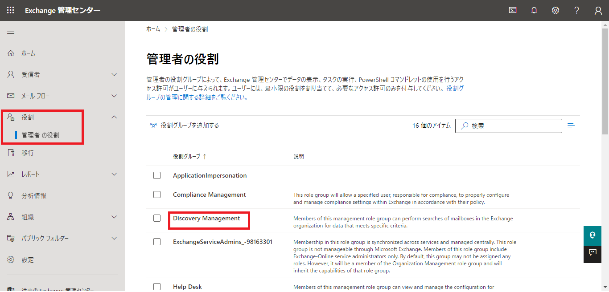This screenshot has width=609, height=292.
Task: Open the help question mark icon
Action: tap(577, 10)
